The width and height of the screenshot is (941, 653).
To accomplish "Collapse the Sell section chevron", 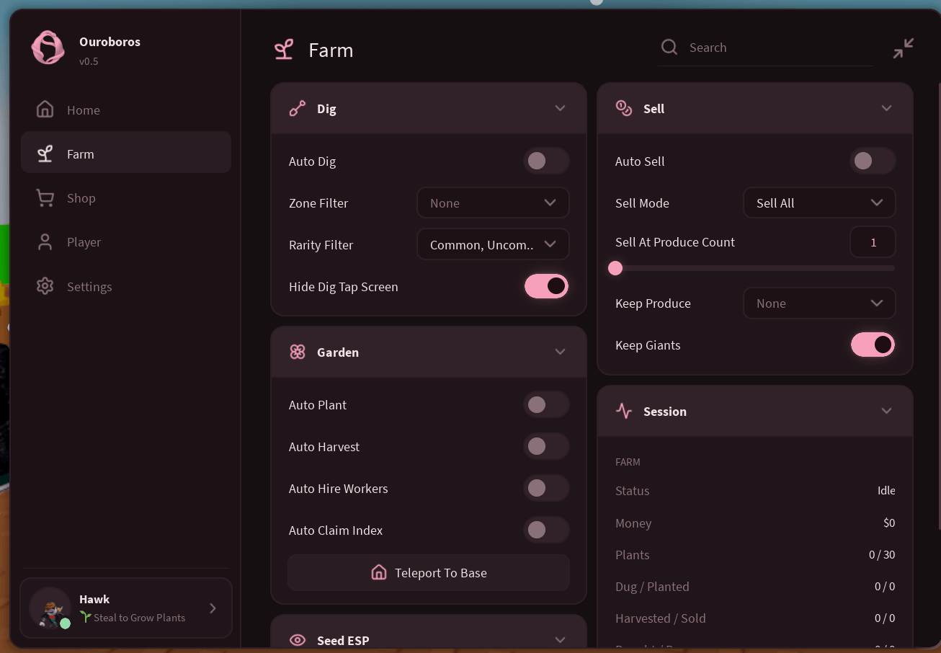I will point(886,108).
